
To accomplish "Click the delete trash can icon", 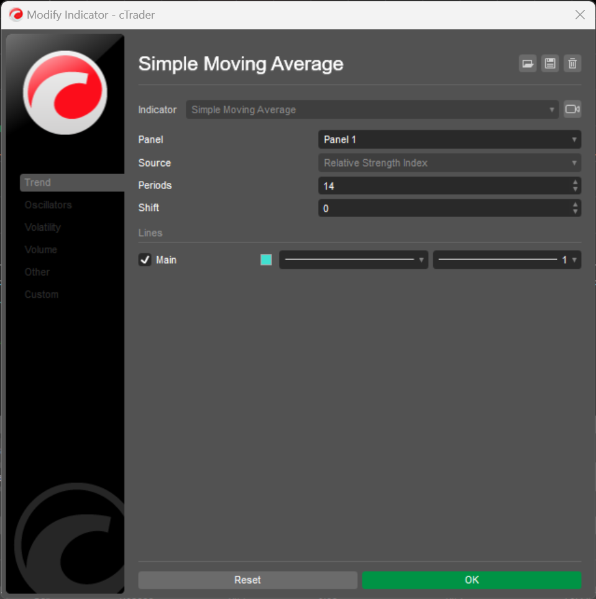I will (x=572, y=63).
